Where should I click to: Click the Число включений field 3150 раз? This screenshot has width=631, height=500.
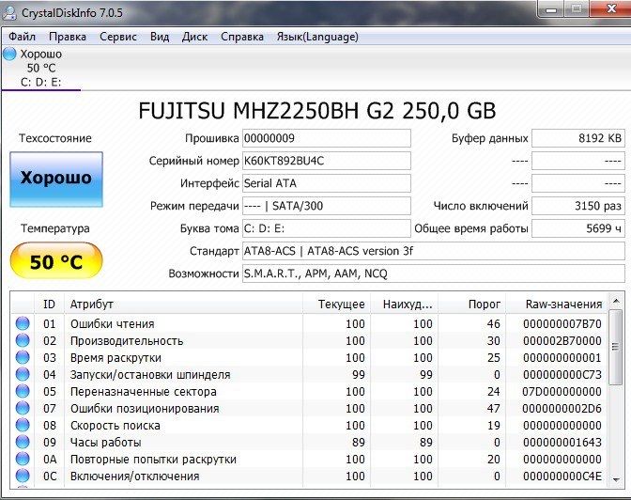point(578,206)
